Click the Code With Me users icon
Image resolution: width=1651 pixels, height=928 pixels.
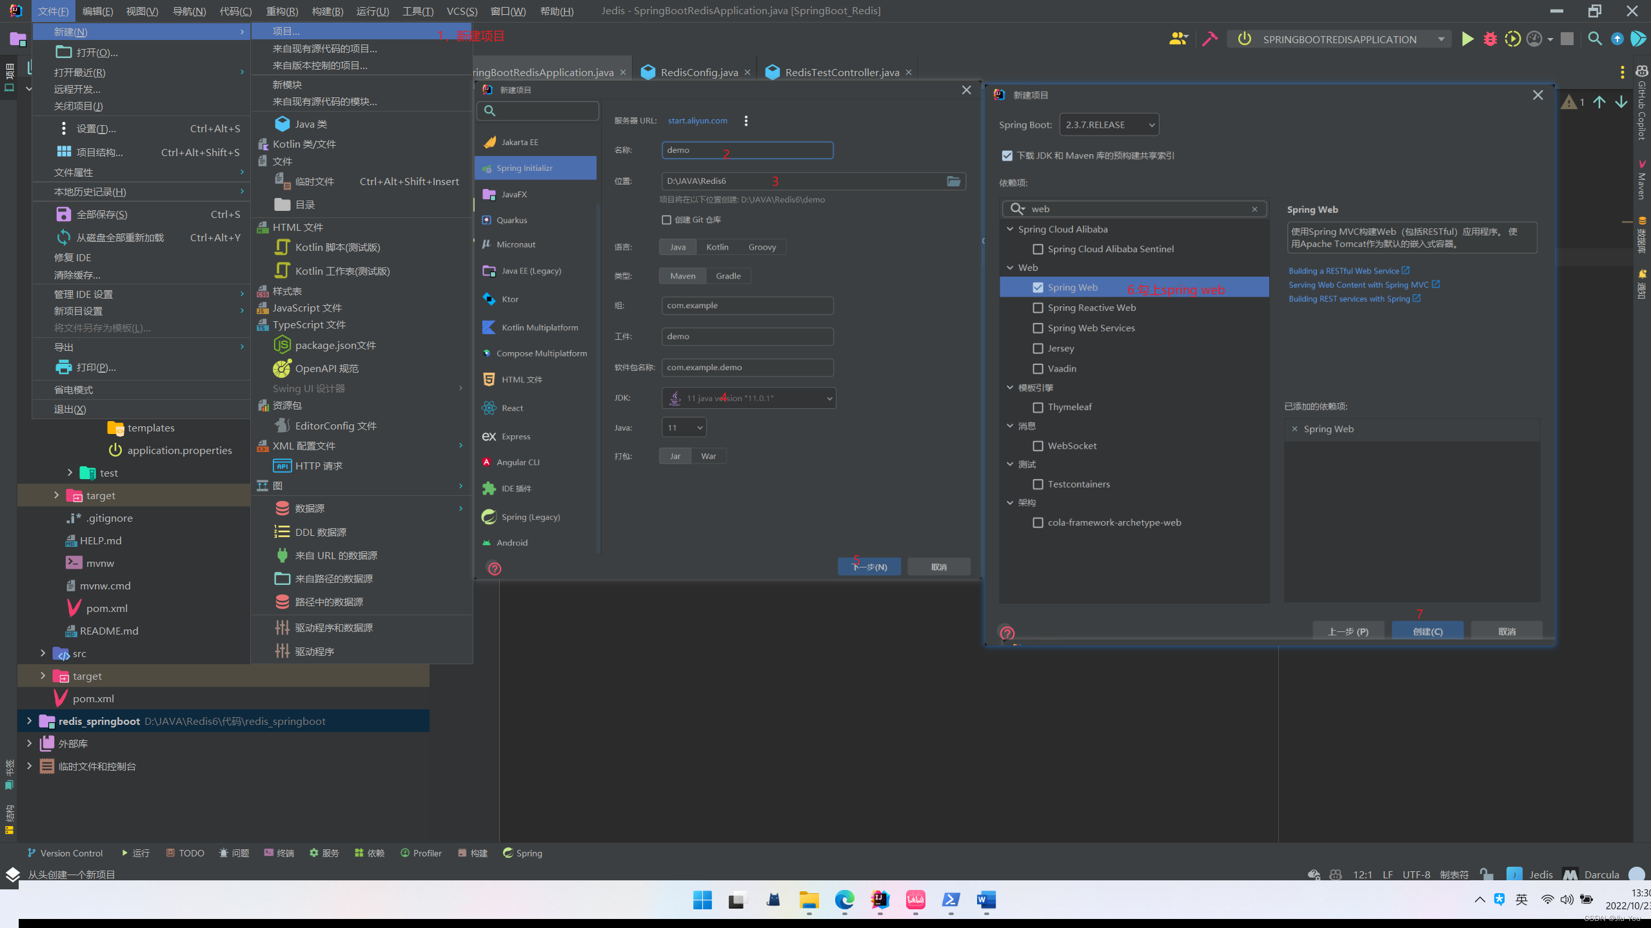pyautogui.click(x=1178, y=39)
